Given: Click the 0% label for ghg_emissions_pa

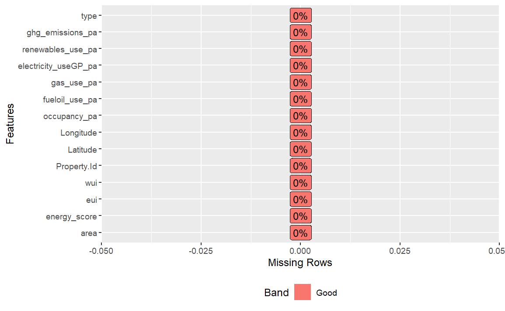Looking at the screenshot, I should (300, 33).
